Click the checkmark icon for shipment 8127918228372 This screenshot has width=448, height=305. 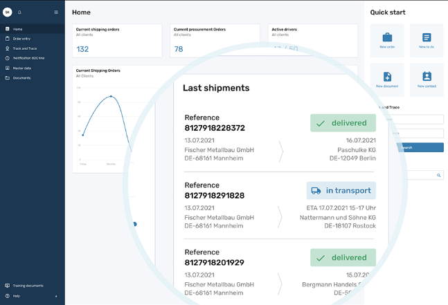(321, 123)
